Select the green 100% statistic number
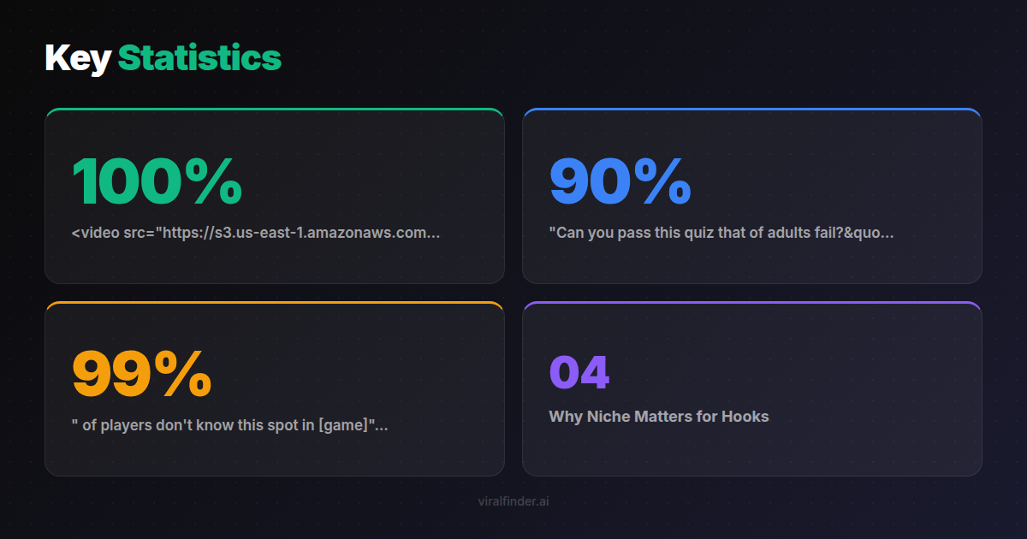The image size is (1027, 539). tap(157, 181)
